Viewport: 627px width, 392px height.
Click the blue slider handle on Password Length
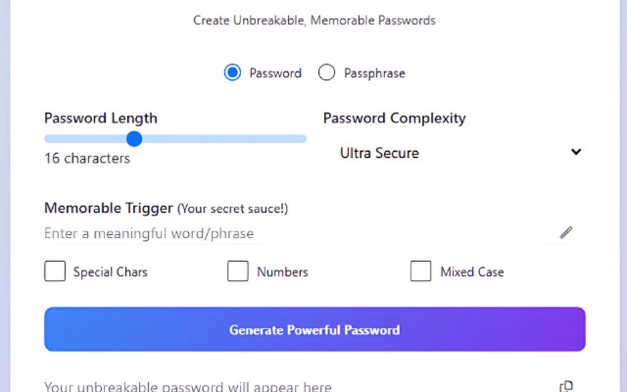(134, 138)
